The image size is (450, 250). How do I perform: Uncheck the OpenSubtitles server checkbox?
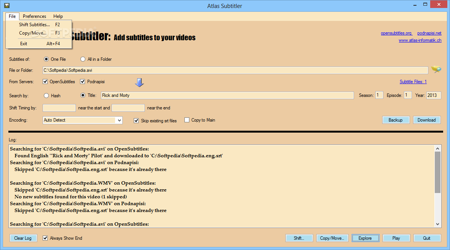(x=45, y=82)
